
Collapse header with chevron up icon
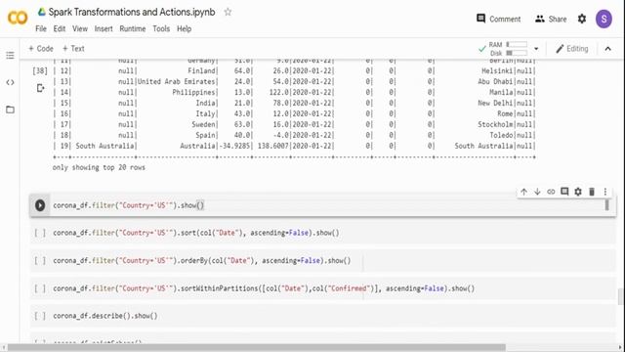click(x=607, y=49)
